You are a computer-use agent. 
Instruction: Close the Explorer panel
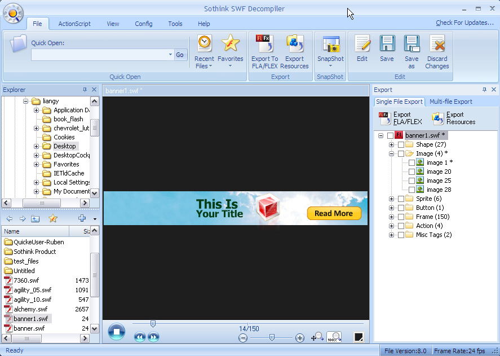pyautogui.click(x=94, y=90)
